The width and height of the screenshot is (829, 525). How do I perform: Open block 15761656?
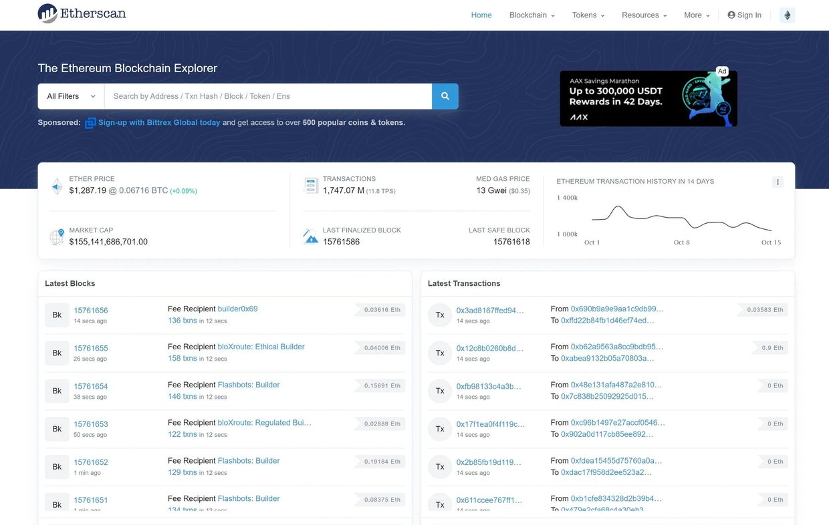(91, 311)
